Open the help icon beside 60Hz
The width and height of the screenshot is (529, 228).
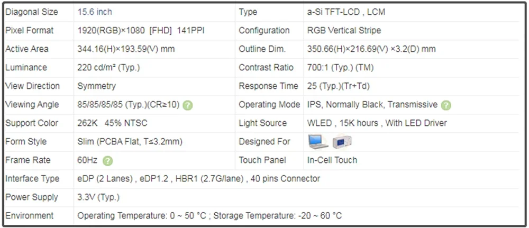tap(108, 160)
